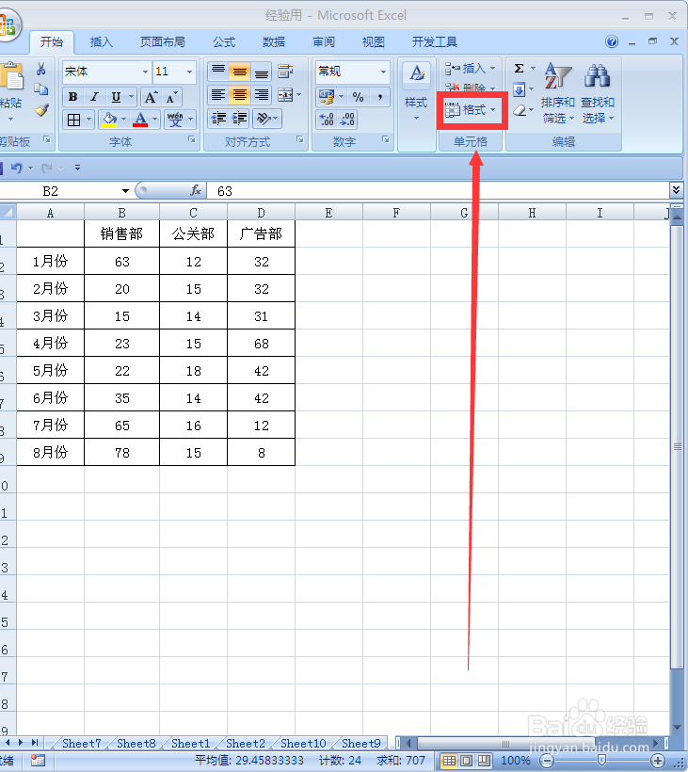Apply percent style to the cells
This screenshot has height=772, width=688.
point(358,96)
